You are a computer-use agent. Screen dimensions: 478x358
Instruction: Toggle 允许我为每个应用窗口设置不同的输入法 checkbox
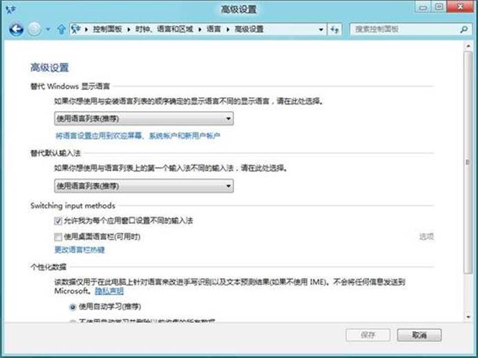click(x=58, y=221)
